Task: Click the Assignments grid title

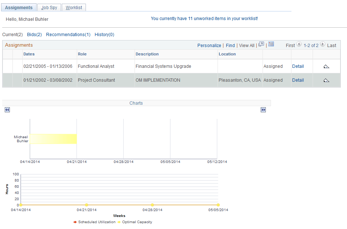Action: tap(19, 45)
